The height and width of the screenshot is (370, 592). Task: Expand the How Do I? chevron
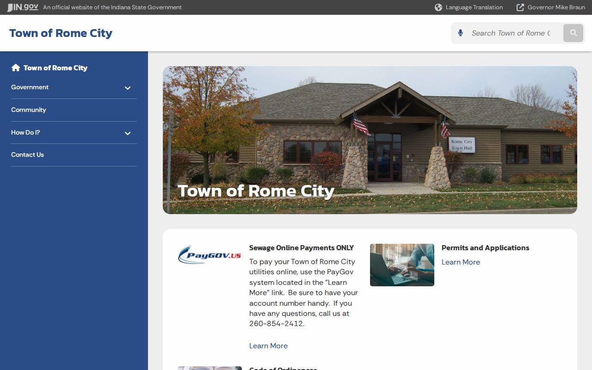pyautogui.click(x=128, y=133)
